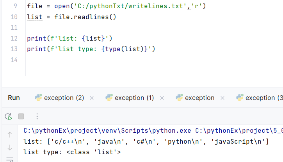Screen dimensions: 283x162
Task: Click the Python icon on the exception (3) tab
Action: pyautogui.click(x=240, y=98)
